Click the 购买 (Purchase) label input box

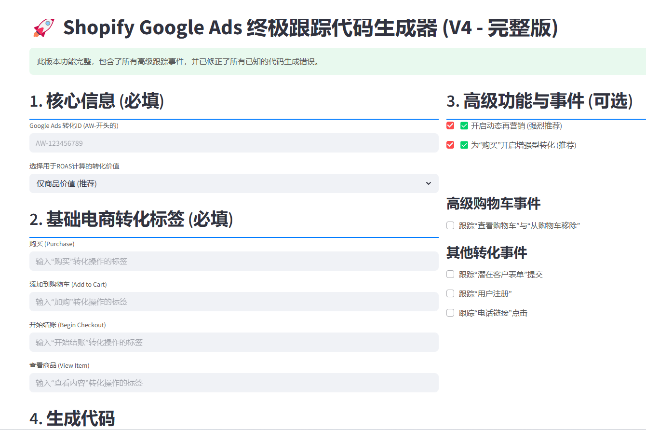click(233, 261)
